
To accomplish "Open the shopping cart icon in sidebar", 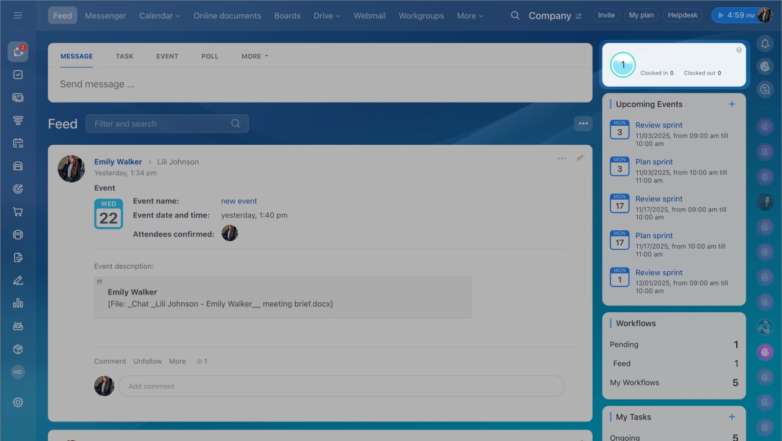I will 18,212.
